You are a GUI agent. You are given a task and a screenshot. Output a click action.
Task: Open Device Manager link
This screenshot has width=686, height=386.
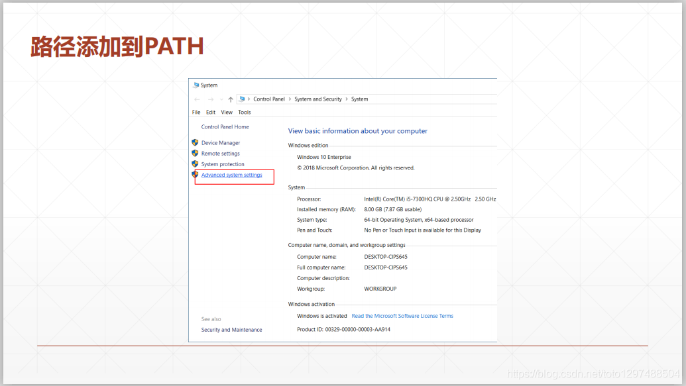click(x=221, y=143)
